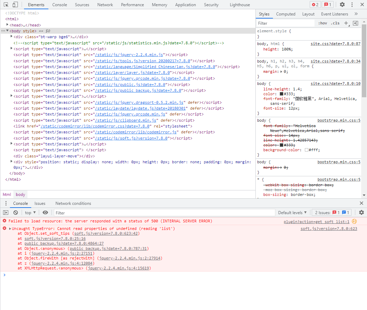Open the Performance tab
The width and height of the screenshot is (367, 310).
coord(132,5)
